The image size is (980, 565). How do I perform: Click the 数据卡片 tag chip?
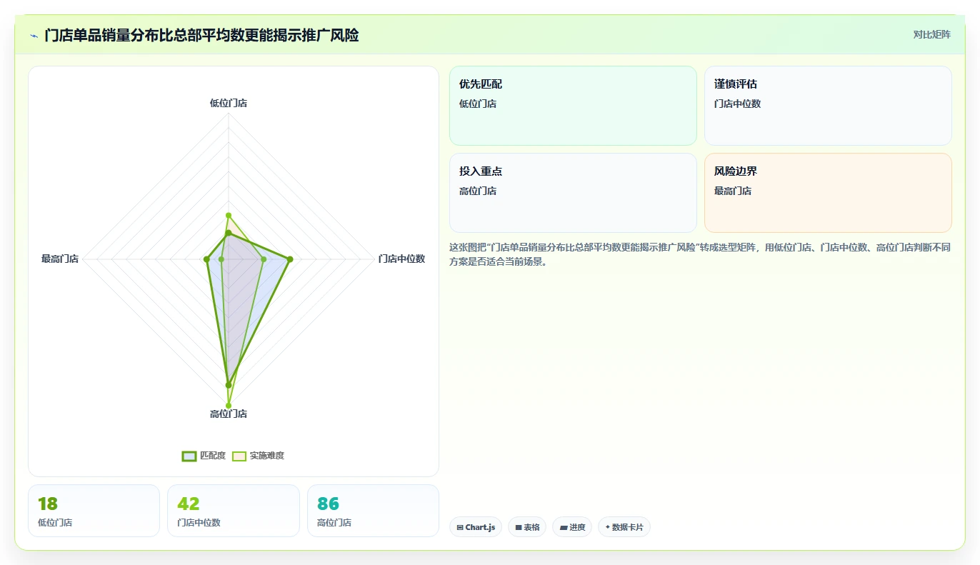624,527
